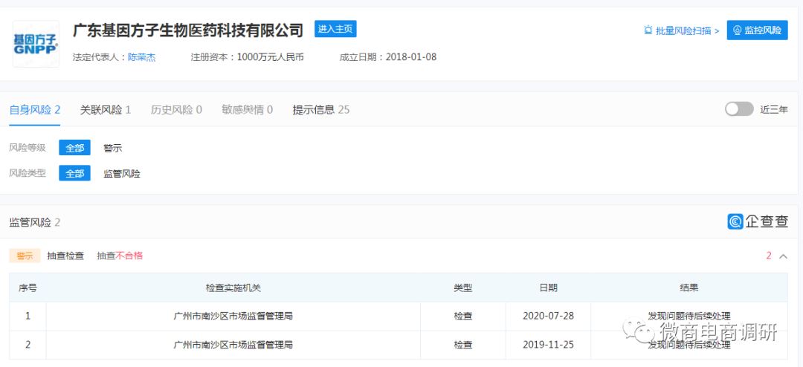
Task: Switch to 自身风险 tab
Action: coord(35,109)
